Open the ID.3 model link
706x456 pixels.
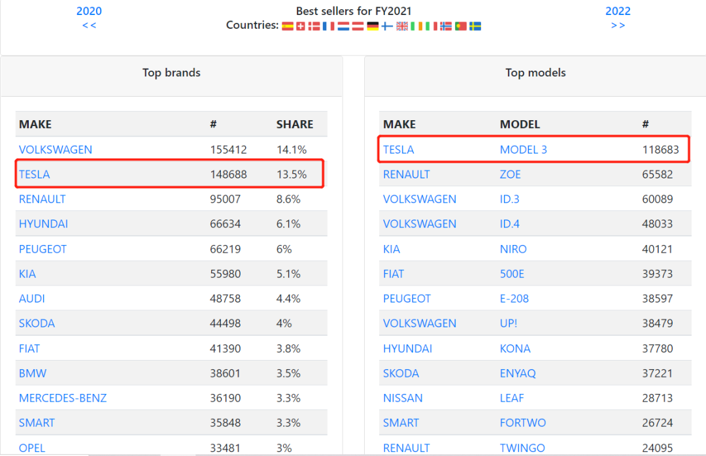pyautogui.click(x=509, y=199)
